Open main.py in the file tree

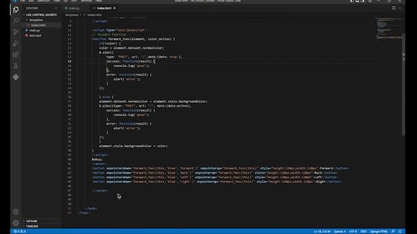click(x=35, y=31)
